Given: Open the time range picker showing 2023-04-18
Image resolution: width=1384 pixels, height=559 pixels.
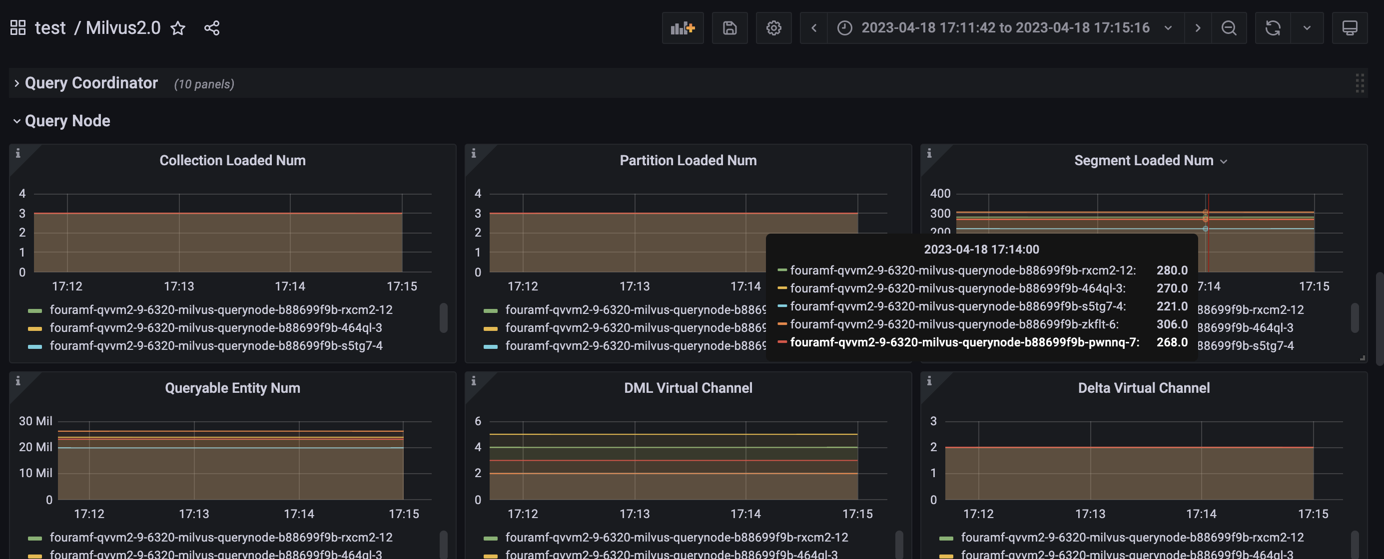Looking at the screenshot, I should [1005, 28].
